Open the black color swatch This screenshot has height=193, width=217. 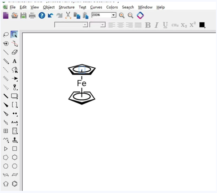click(x=202, y=25)
